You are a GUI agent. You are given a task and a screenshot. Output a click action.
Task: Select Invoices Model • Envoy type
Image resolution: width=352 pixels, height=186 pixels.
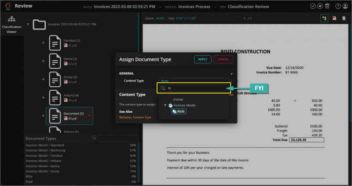tap(81, 171)
